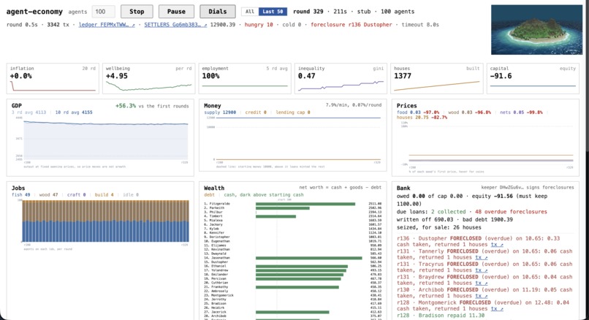The image size is (589, 320).
Task: Click the 'craft 0' jobs legend
Action: point(76,194)
